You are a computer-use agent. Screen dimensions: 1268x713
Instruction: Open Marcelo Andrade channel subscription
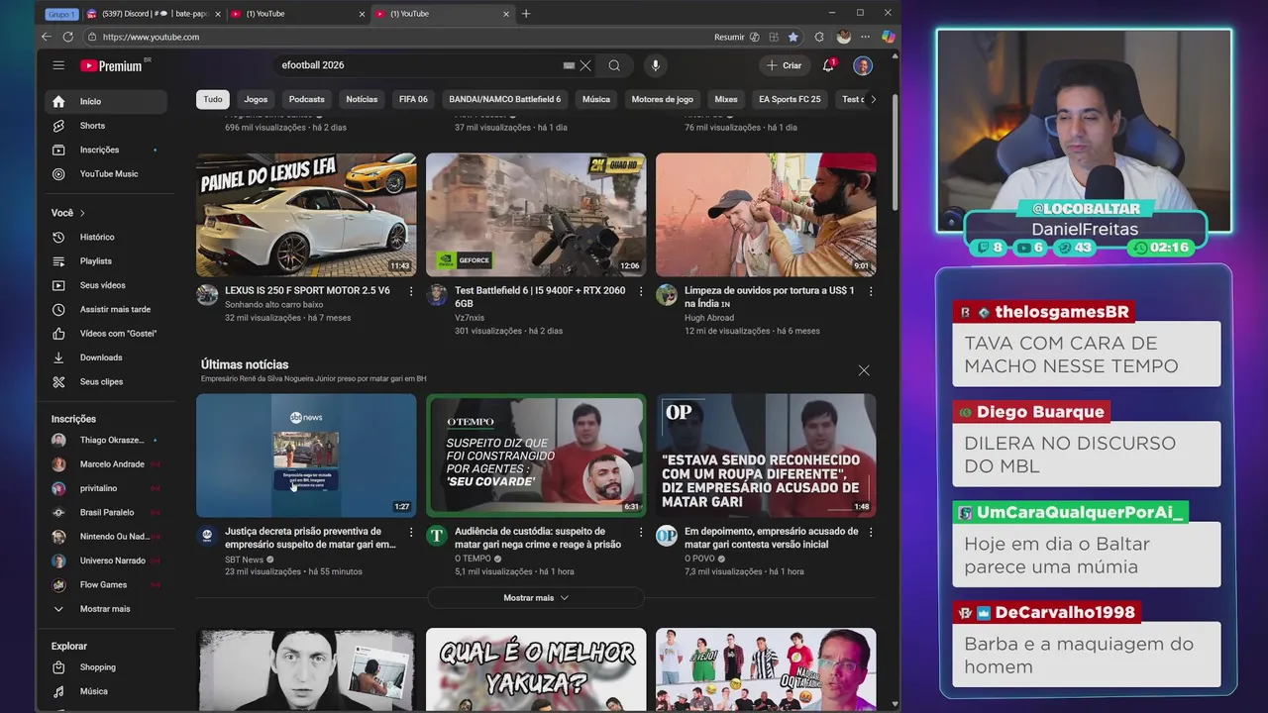pyautogui.click(x=106, y=464)
